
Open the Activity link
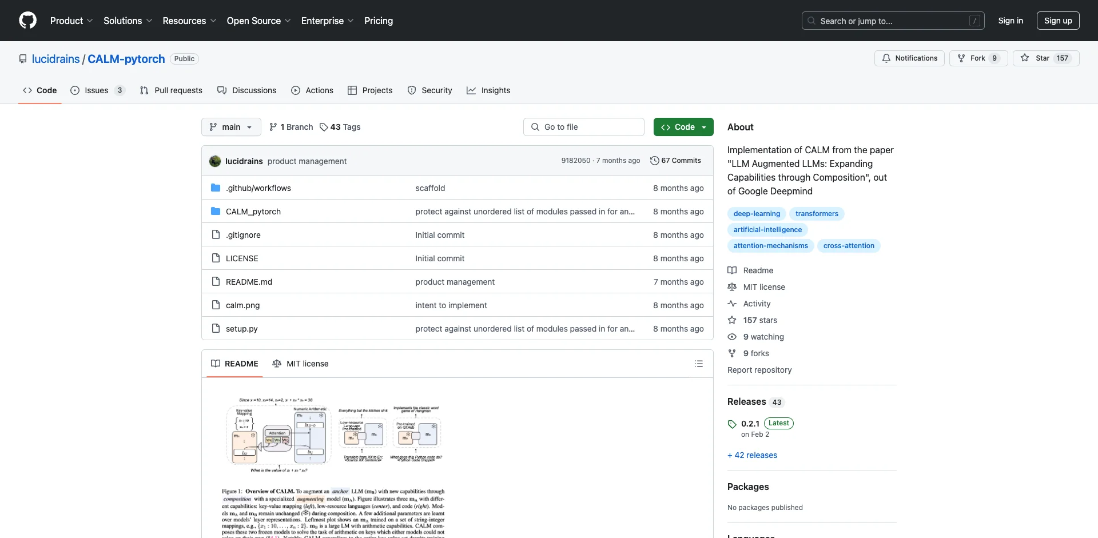[749, 304]
